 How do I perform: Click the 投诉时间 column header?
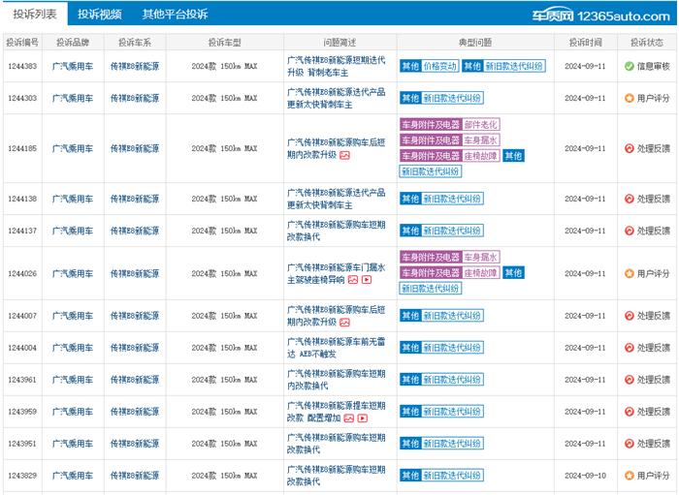[586, 43]
